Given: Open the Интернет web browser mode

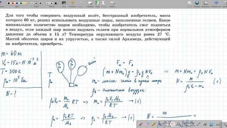Looking at the screenshot, I should [x=197, y=4].
